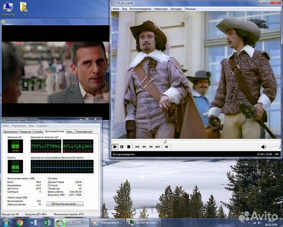This screenshot has width=283, height=227.
Task: Click the Монитор ресурсов button
Action: [x=65, y=204]
